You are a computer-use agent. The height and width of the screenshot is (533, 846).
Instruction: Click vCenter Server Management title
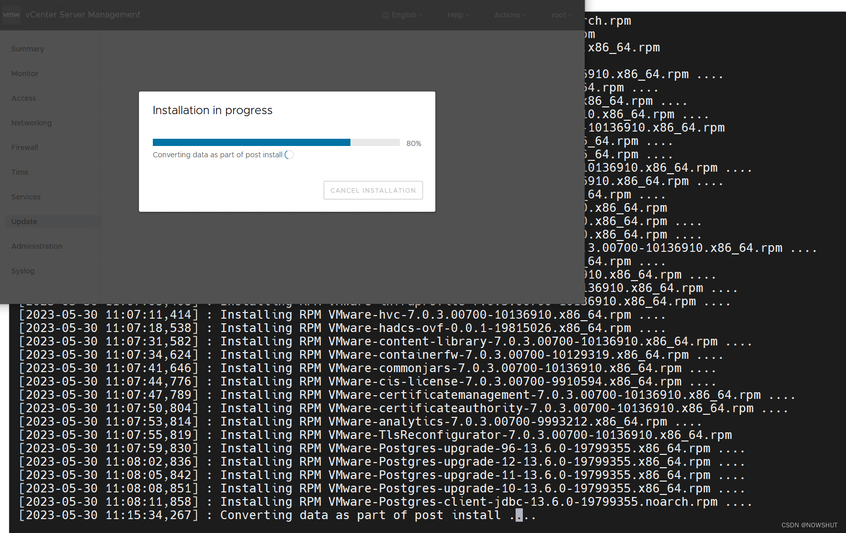(x=82, y=15)
